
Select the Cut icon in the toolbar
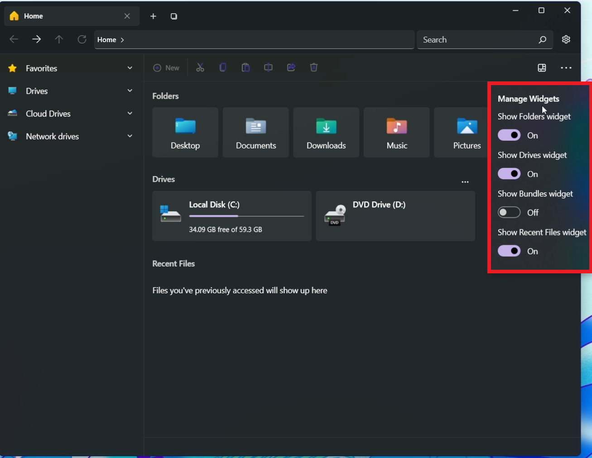(x=200, y=67)
